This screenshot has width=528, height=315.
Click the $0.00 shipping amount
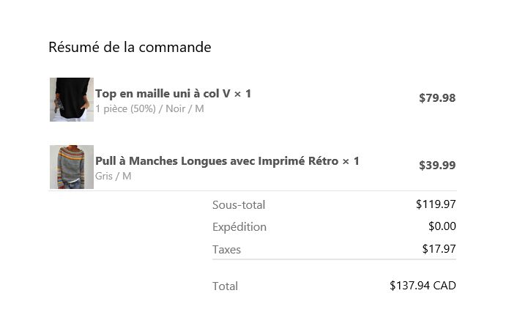click(x=442, y=226)
